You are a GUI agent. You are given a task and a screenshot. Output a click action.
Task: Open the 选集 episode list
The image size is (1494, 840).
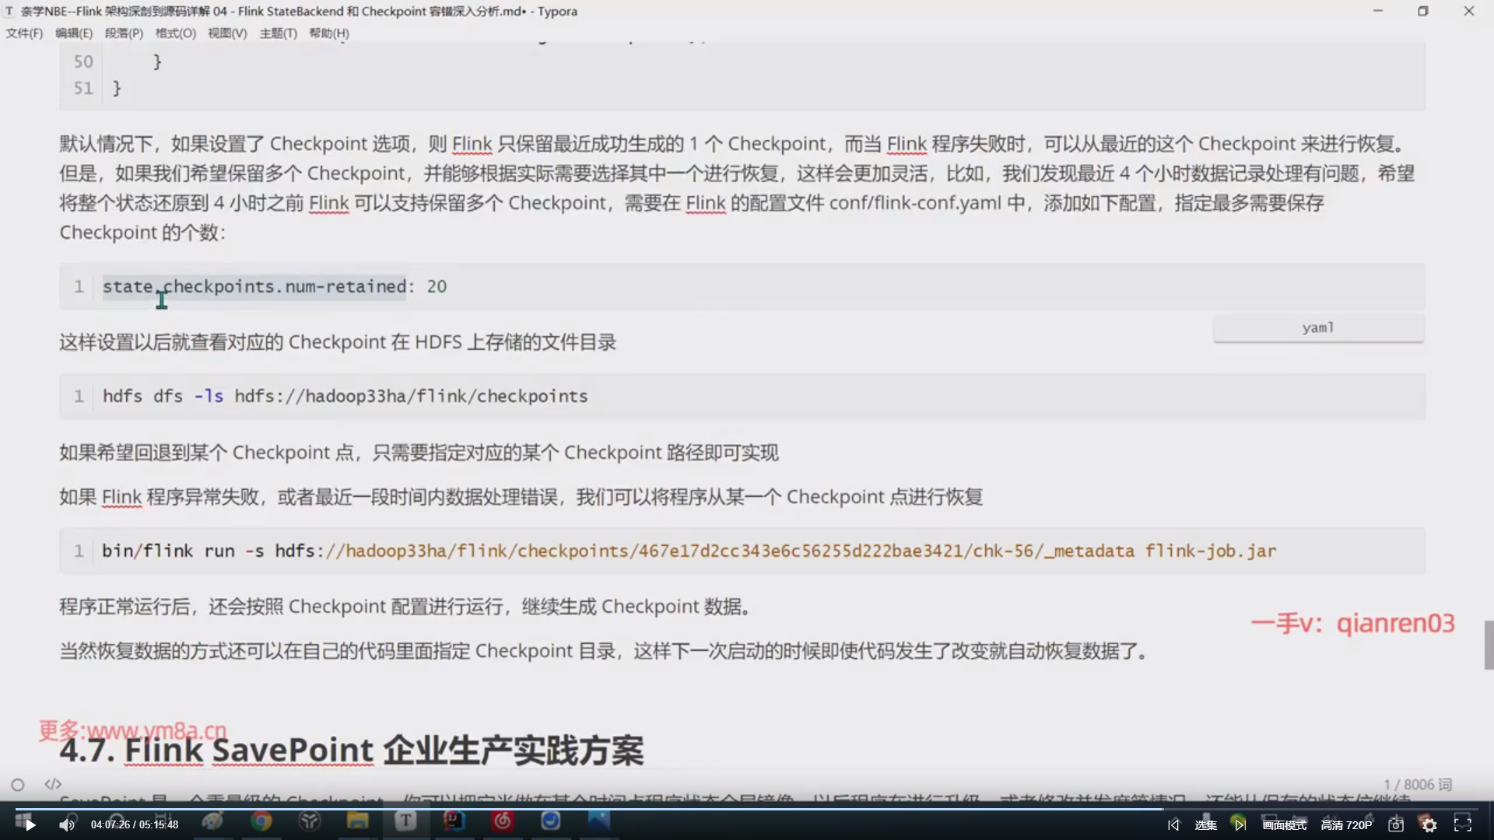(1205, 825)
